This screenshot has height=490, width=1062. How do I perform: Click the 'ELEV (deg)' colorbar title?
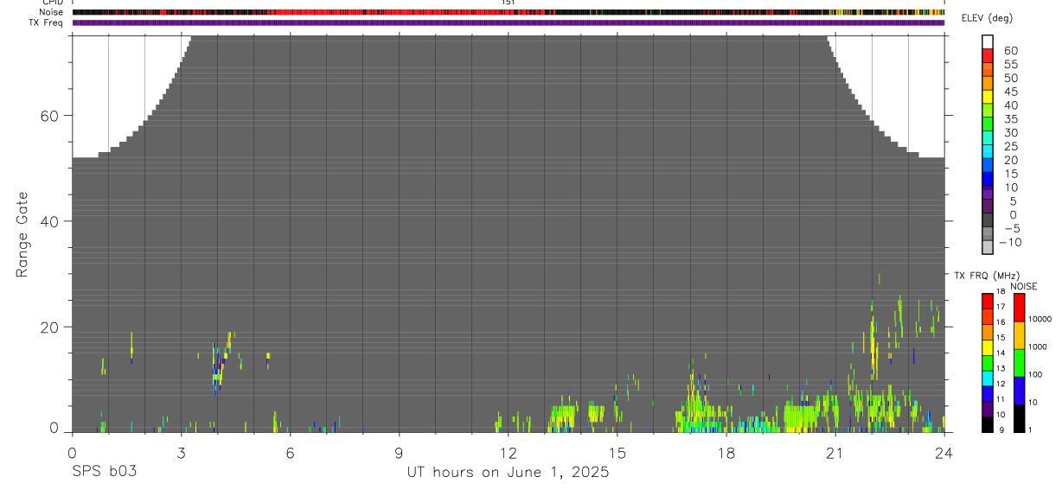pyautogui.click(x=987, y=18)
